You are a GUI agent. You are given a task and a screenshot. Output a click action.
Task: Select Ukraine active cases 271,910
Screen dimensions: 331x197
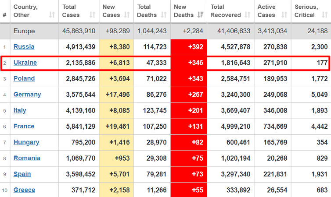(x=275, y=63)
